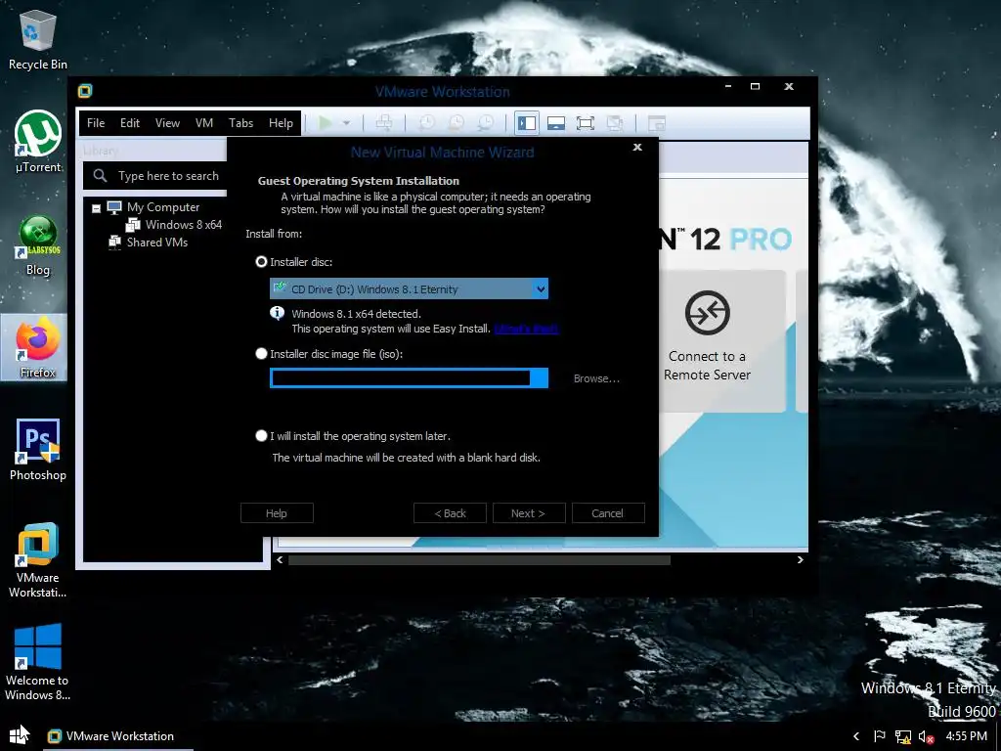Click the Revert to Snapshot clock icon
This screenshot has width=1001, height=751.
[x=456, y=122]
